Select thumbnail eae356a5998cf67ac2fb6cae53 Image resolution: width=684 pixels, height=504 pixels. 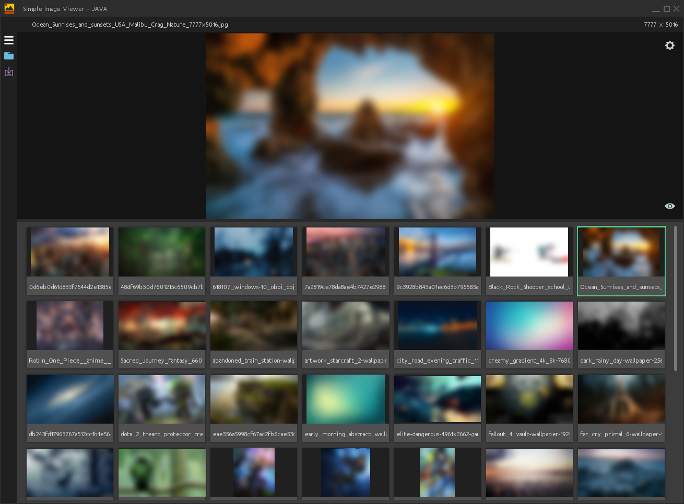[254, 409]
